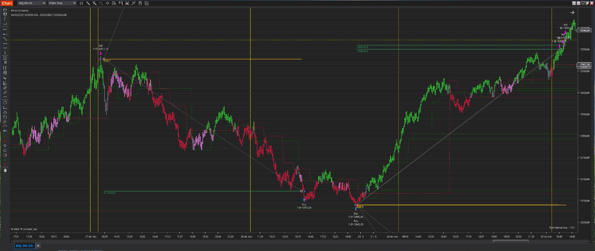The height and width of the screenshot is (251, 595).
Task: Click the chart date range text at top
Action: point(39,15)
